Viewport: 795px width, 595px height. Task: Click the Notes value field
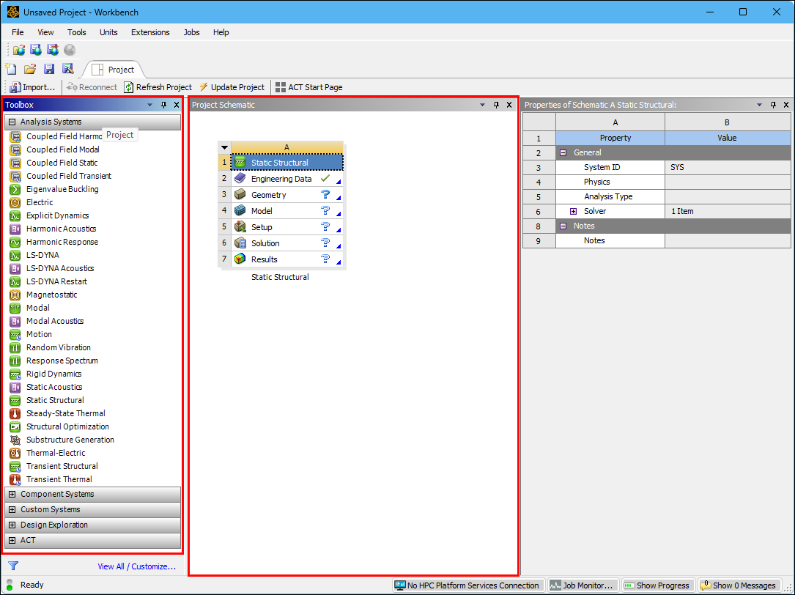pyautogui.click(x=727, y=240)
